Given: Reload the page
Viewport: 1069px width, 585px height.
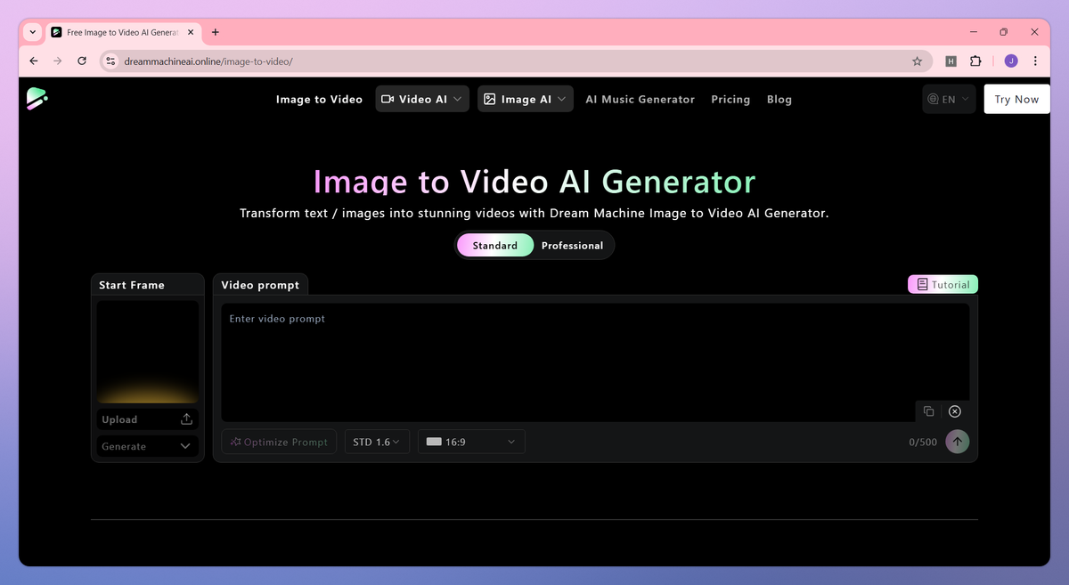Looking at the screenshot, I should coord(82,61).
